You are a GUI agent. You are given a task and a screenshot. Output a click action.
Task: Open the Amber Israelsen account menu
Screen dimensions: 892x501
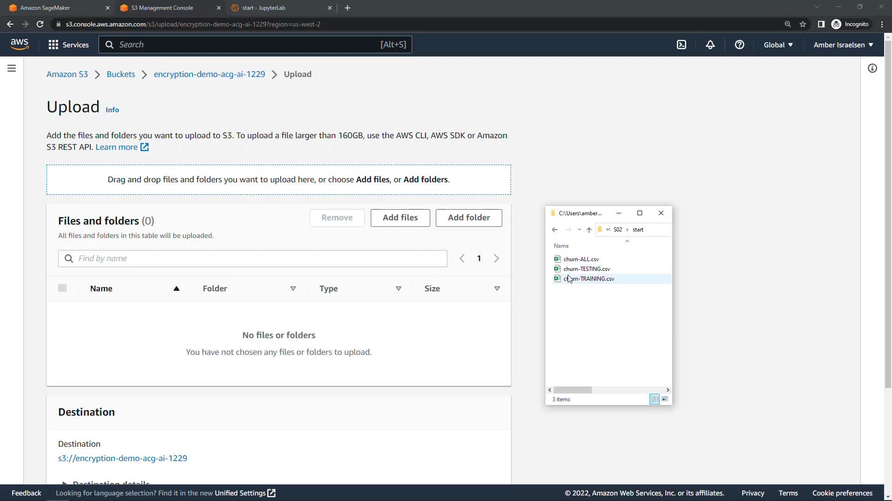click(x=843, y=45)
